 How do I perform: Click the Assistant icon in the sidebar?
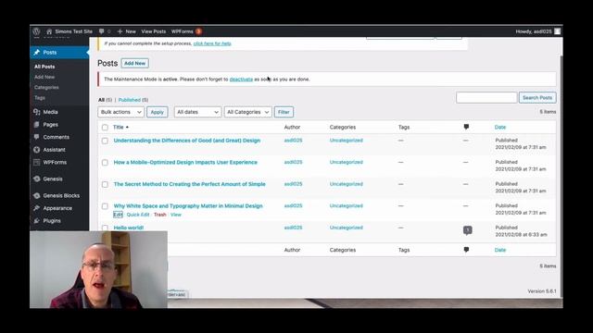tap(37, 150)
